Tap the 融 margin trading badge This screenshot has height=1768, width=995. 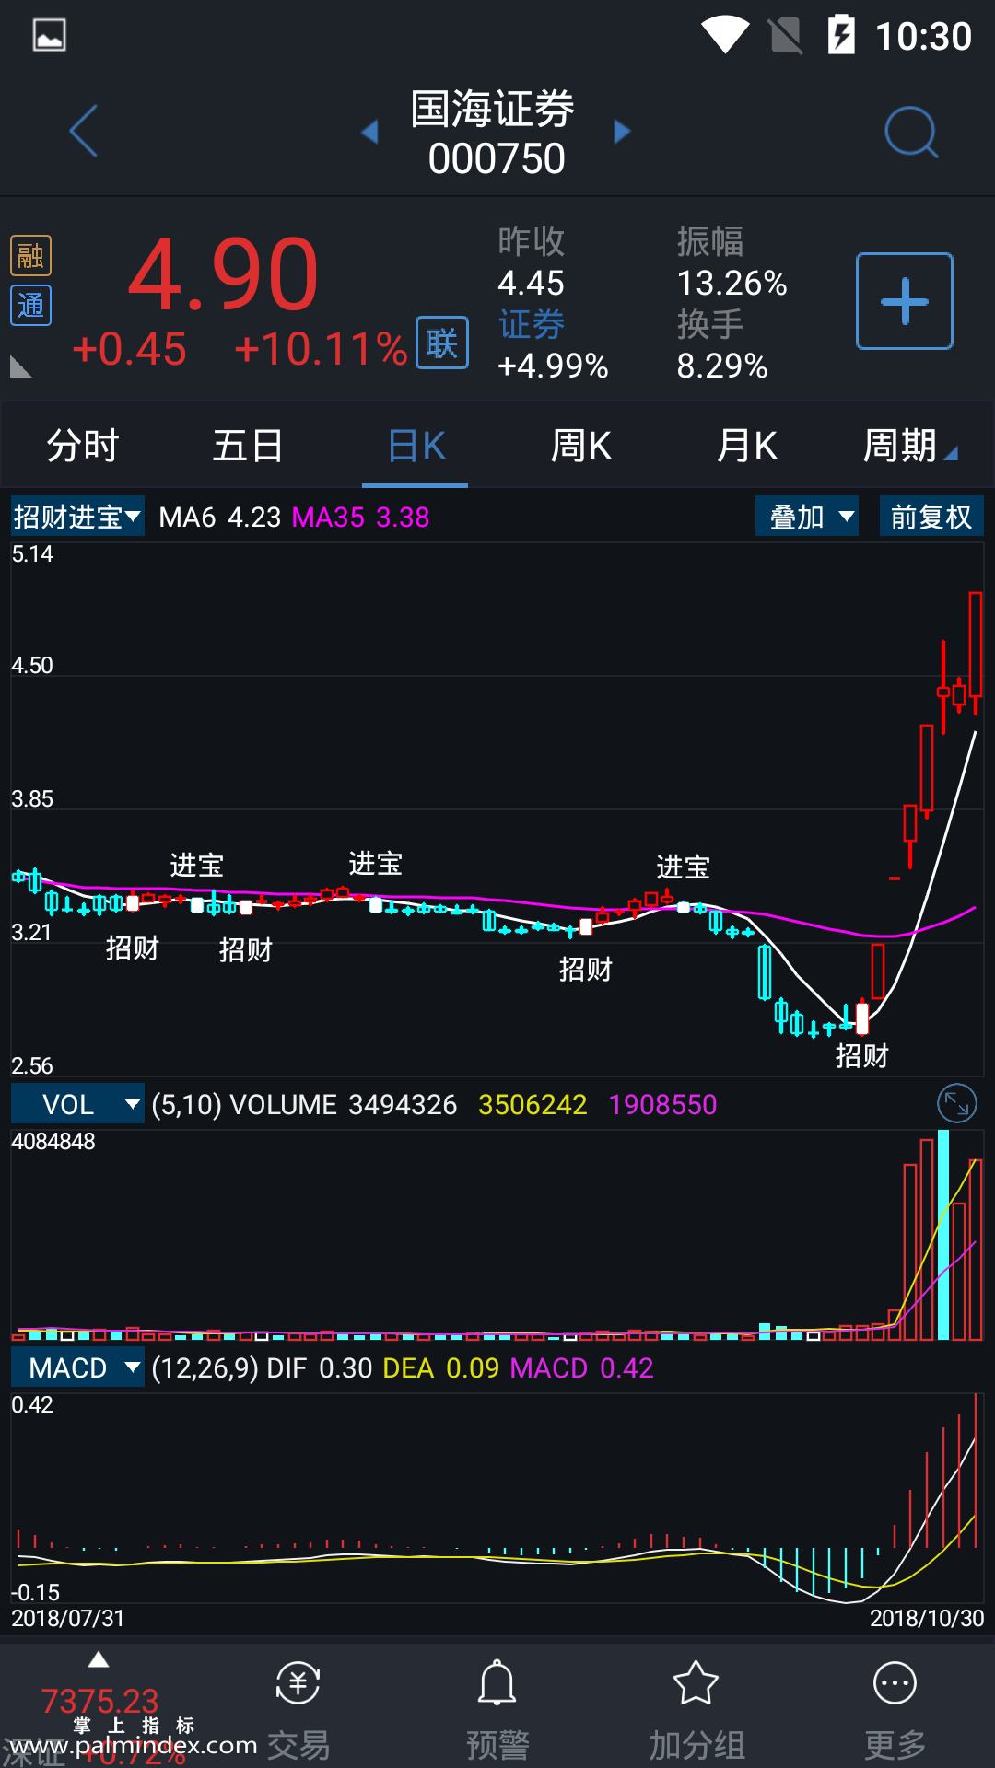pos(30,255)
